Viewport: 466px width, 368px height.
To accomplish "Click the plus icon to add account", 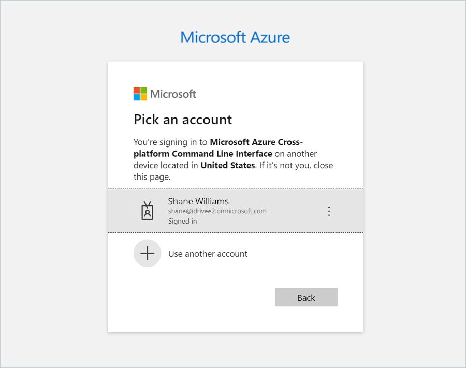I will point(148,254).
